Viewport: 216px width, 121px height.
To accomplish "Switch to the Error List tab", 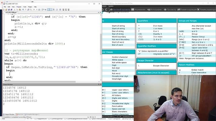I will coord(20,114).
